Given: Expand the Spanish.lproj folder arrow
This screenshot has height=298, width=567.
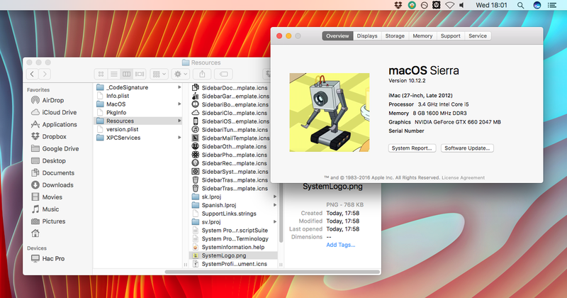Looking at the screenshot, I should [275, 205].
